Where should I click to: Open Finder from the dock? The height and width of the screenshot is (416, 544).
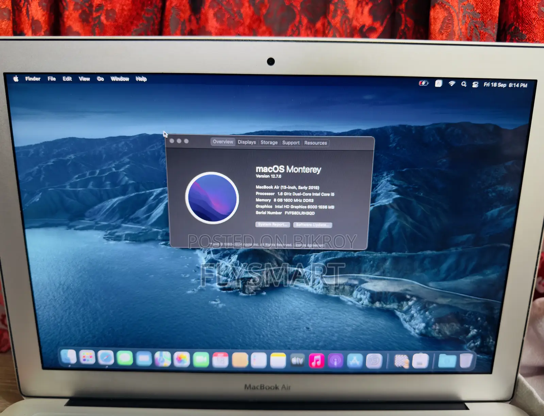[x=68, y=357]
